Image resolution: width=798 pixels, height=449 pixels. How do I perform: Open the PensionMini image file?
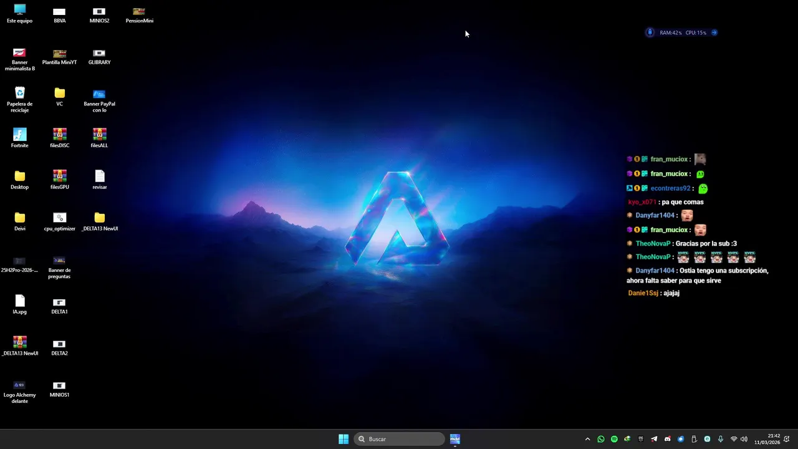coord(139,15)
